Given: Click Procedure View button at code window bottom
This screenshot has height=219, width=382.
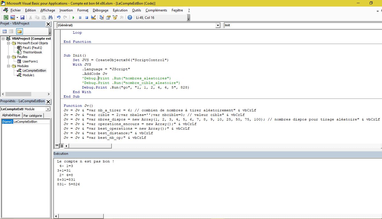Looking at the screenshot, I should point(57,146).
